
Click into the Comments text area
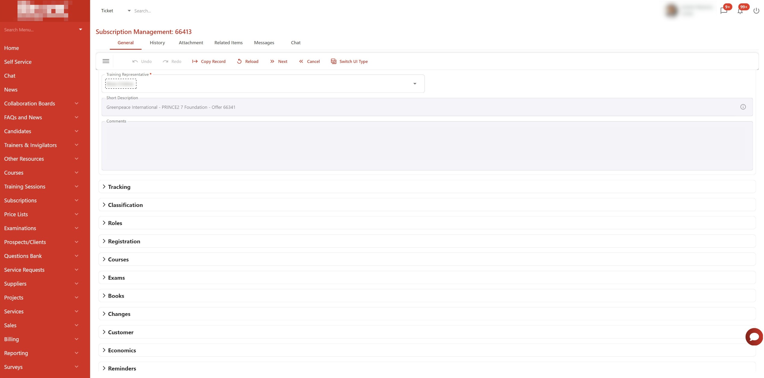427,146
